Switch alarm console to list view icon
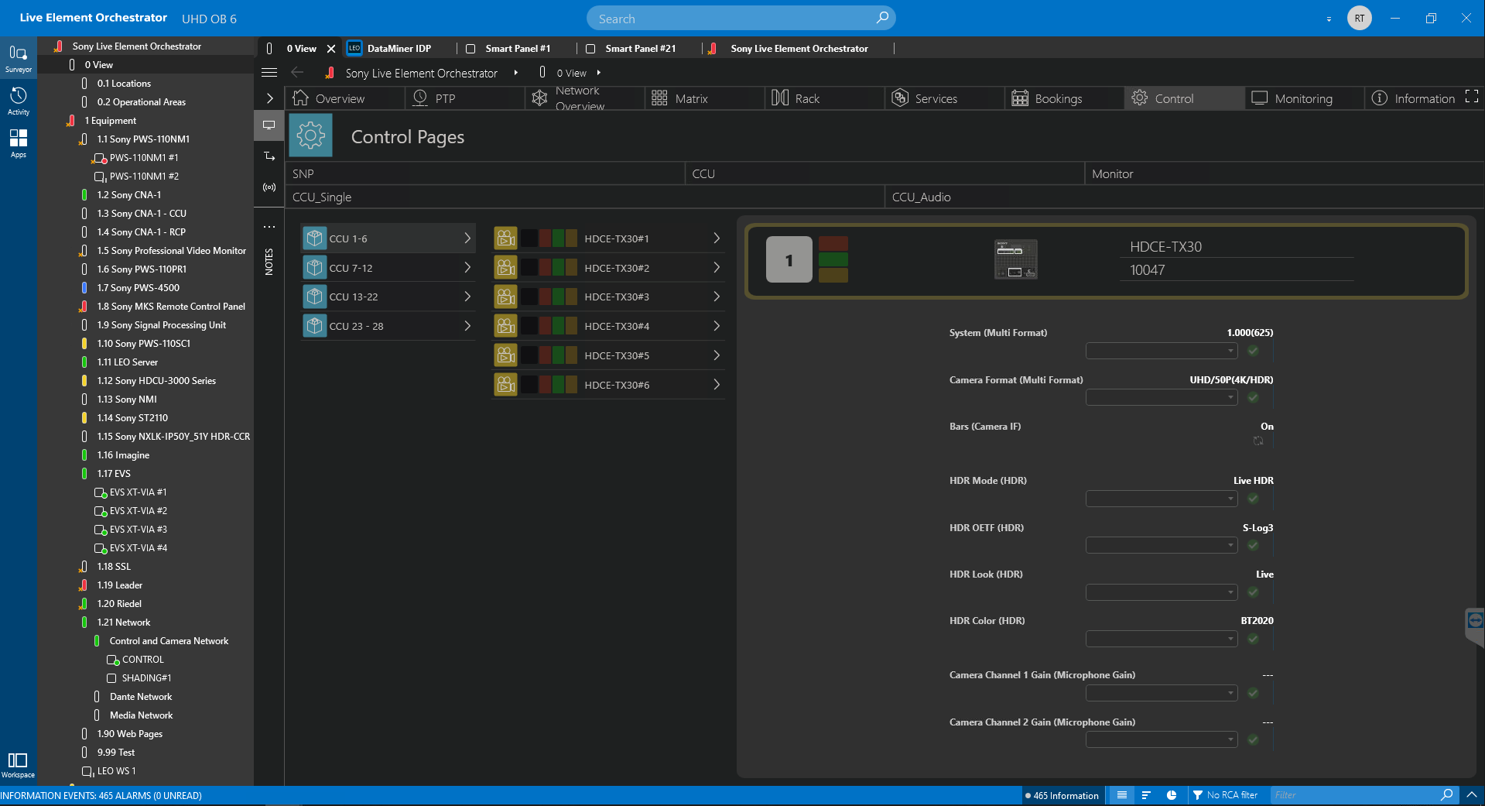 pyautogui.click(x=1121, y=795)
